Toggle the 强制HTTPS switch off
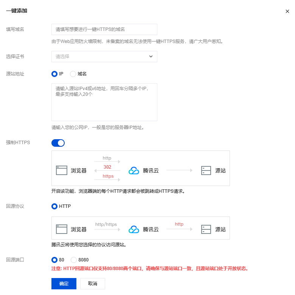The height and width of the screenshot is (295, 295). coord(58,143)
